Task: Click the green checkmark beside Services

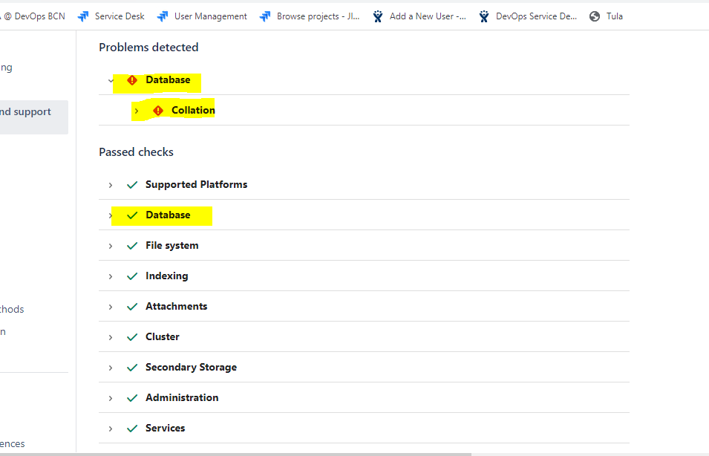Action: [x=132, y=428]
